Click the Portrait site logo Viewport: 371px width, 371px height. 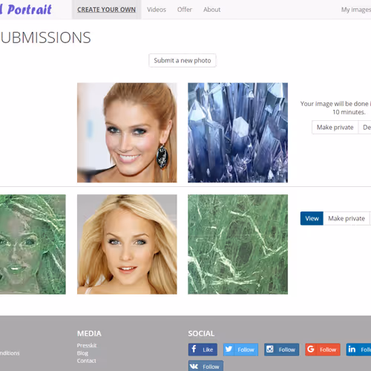pos(26,10)
